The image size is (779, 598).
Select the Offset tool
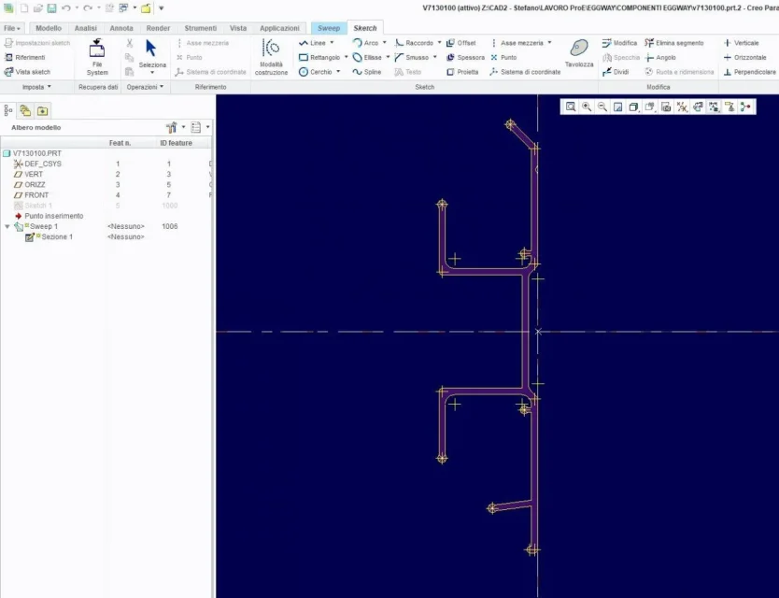click(460, 43)
